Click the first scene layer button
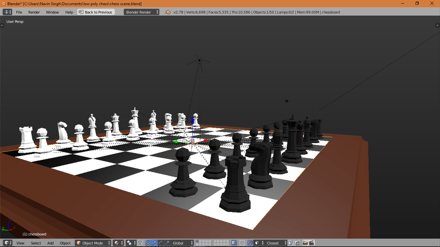Screen dimensions: 440x247 (197, 241)
